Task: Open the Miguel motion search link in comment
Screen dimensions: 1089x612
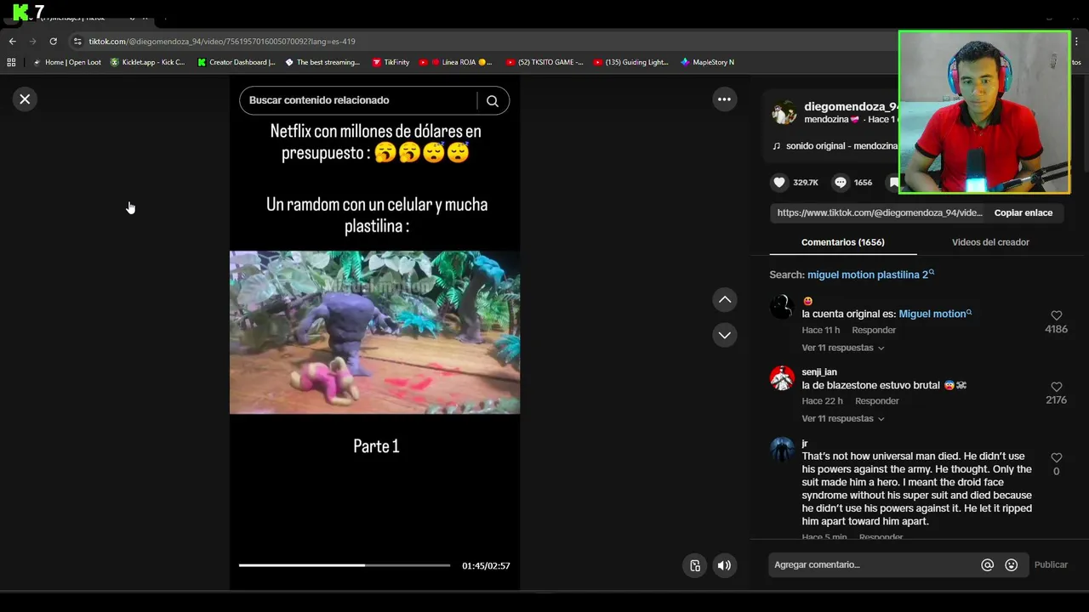Action: pos(935,314)
